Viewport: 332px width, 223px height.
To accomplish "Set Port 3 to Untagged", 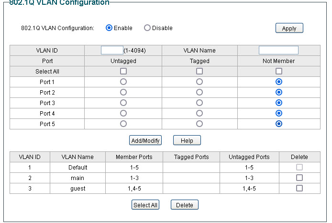I will (123, 103).
